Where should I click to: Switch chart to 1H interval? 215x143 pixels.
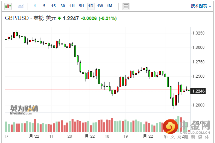click(x=72, y=6)
